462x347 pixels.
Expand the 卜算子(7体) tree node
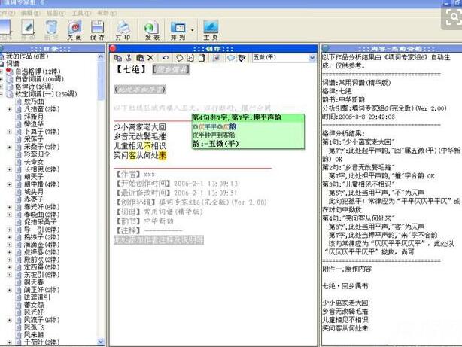point(10,132)
